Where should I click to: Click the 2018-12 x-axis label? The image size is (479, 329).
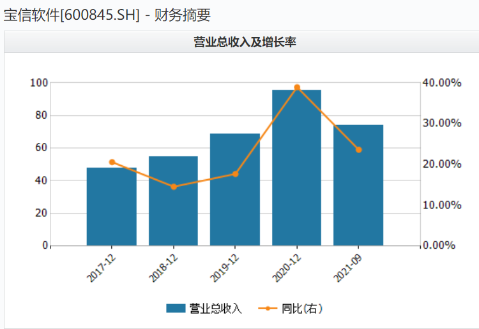click(x=163, y=268)
